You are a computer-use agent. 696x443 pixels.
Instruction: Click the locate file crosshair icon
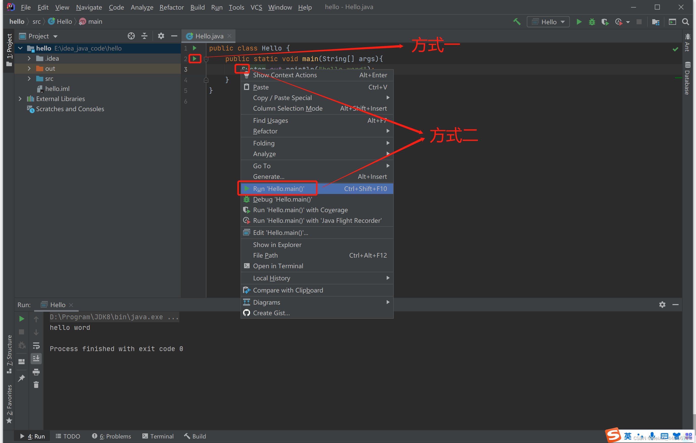pyautogui.click(x=131, y=36)
